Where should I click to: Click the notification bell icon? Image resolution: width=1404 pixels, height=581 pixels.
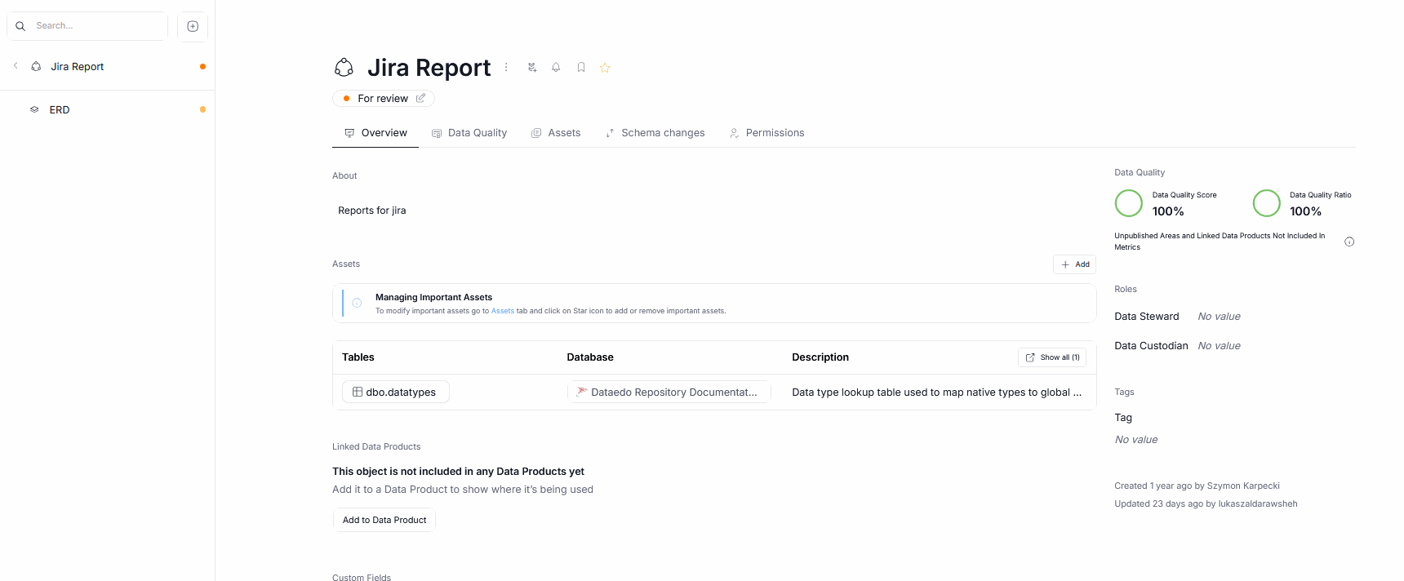[x=556, y=68]
